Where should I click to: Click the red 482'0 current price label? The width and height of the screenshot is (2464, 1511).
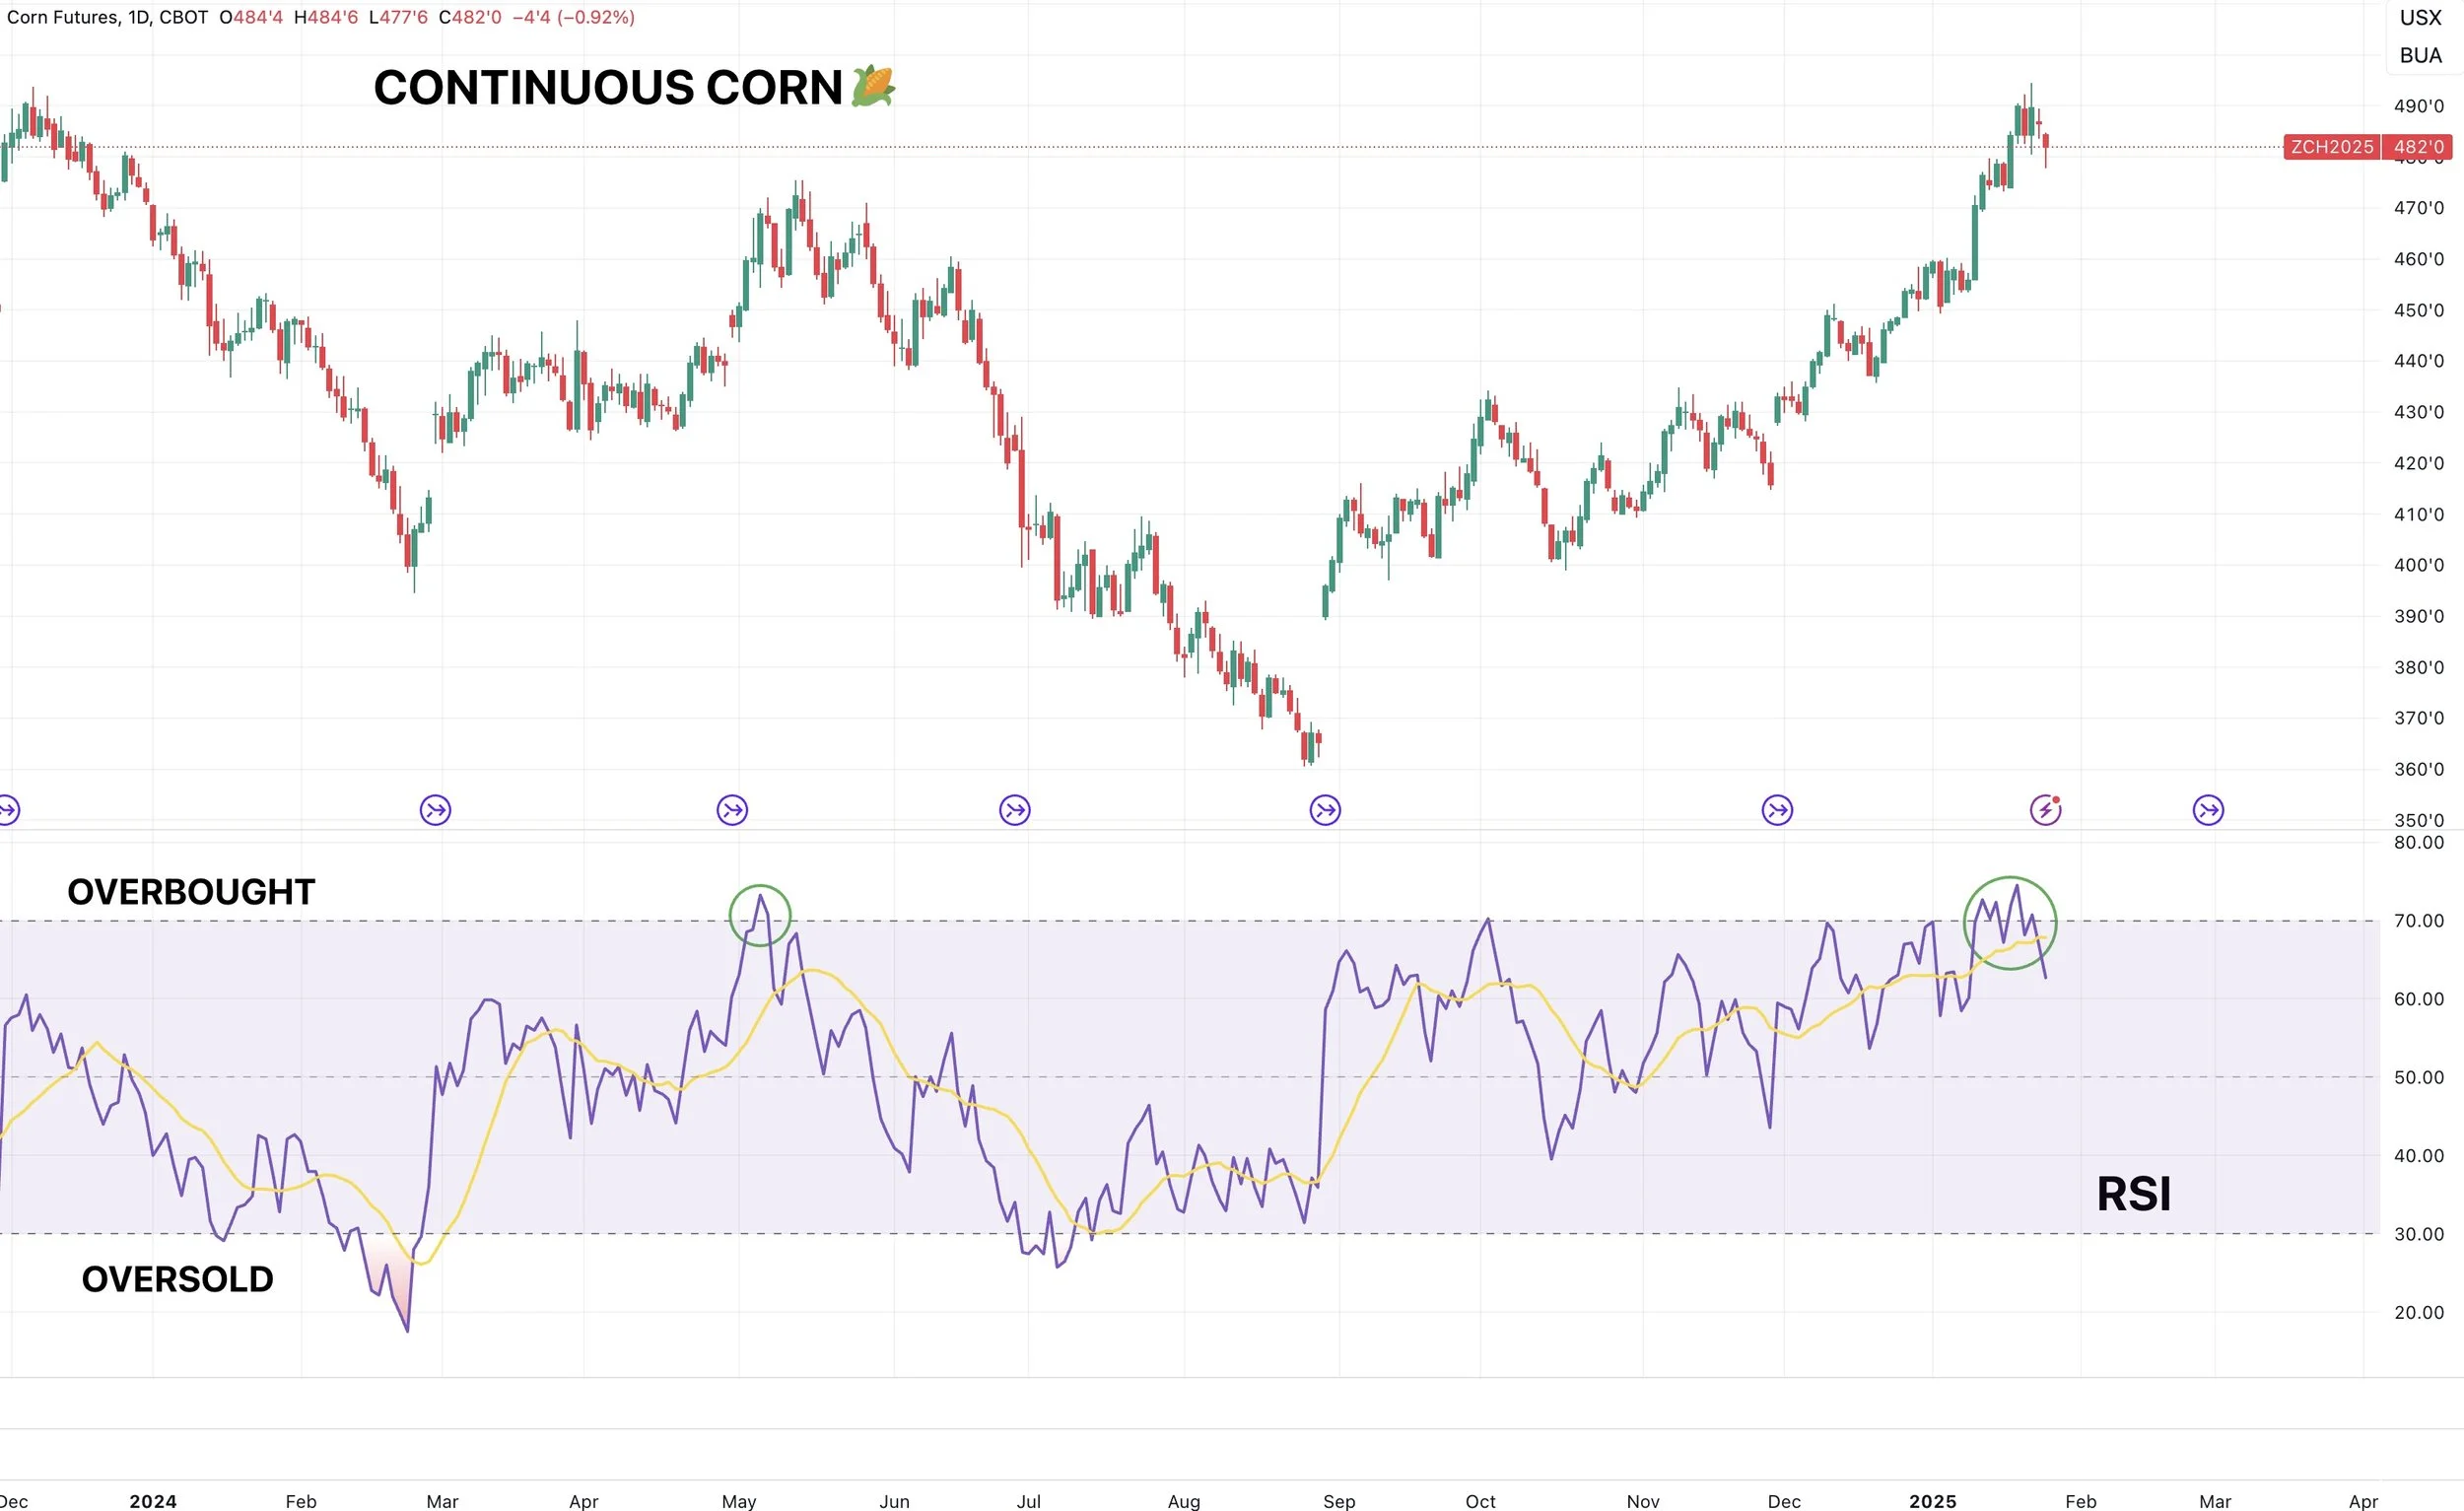coord(2418,147)
